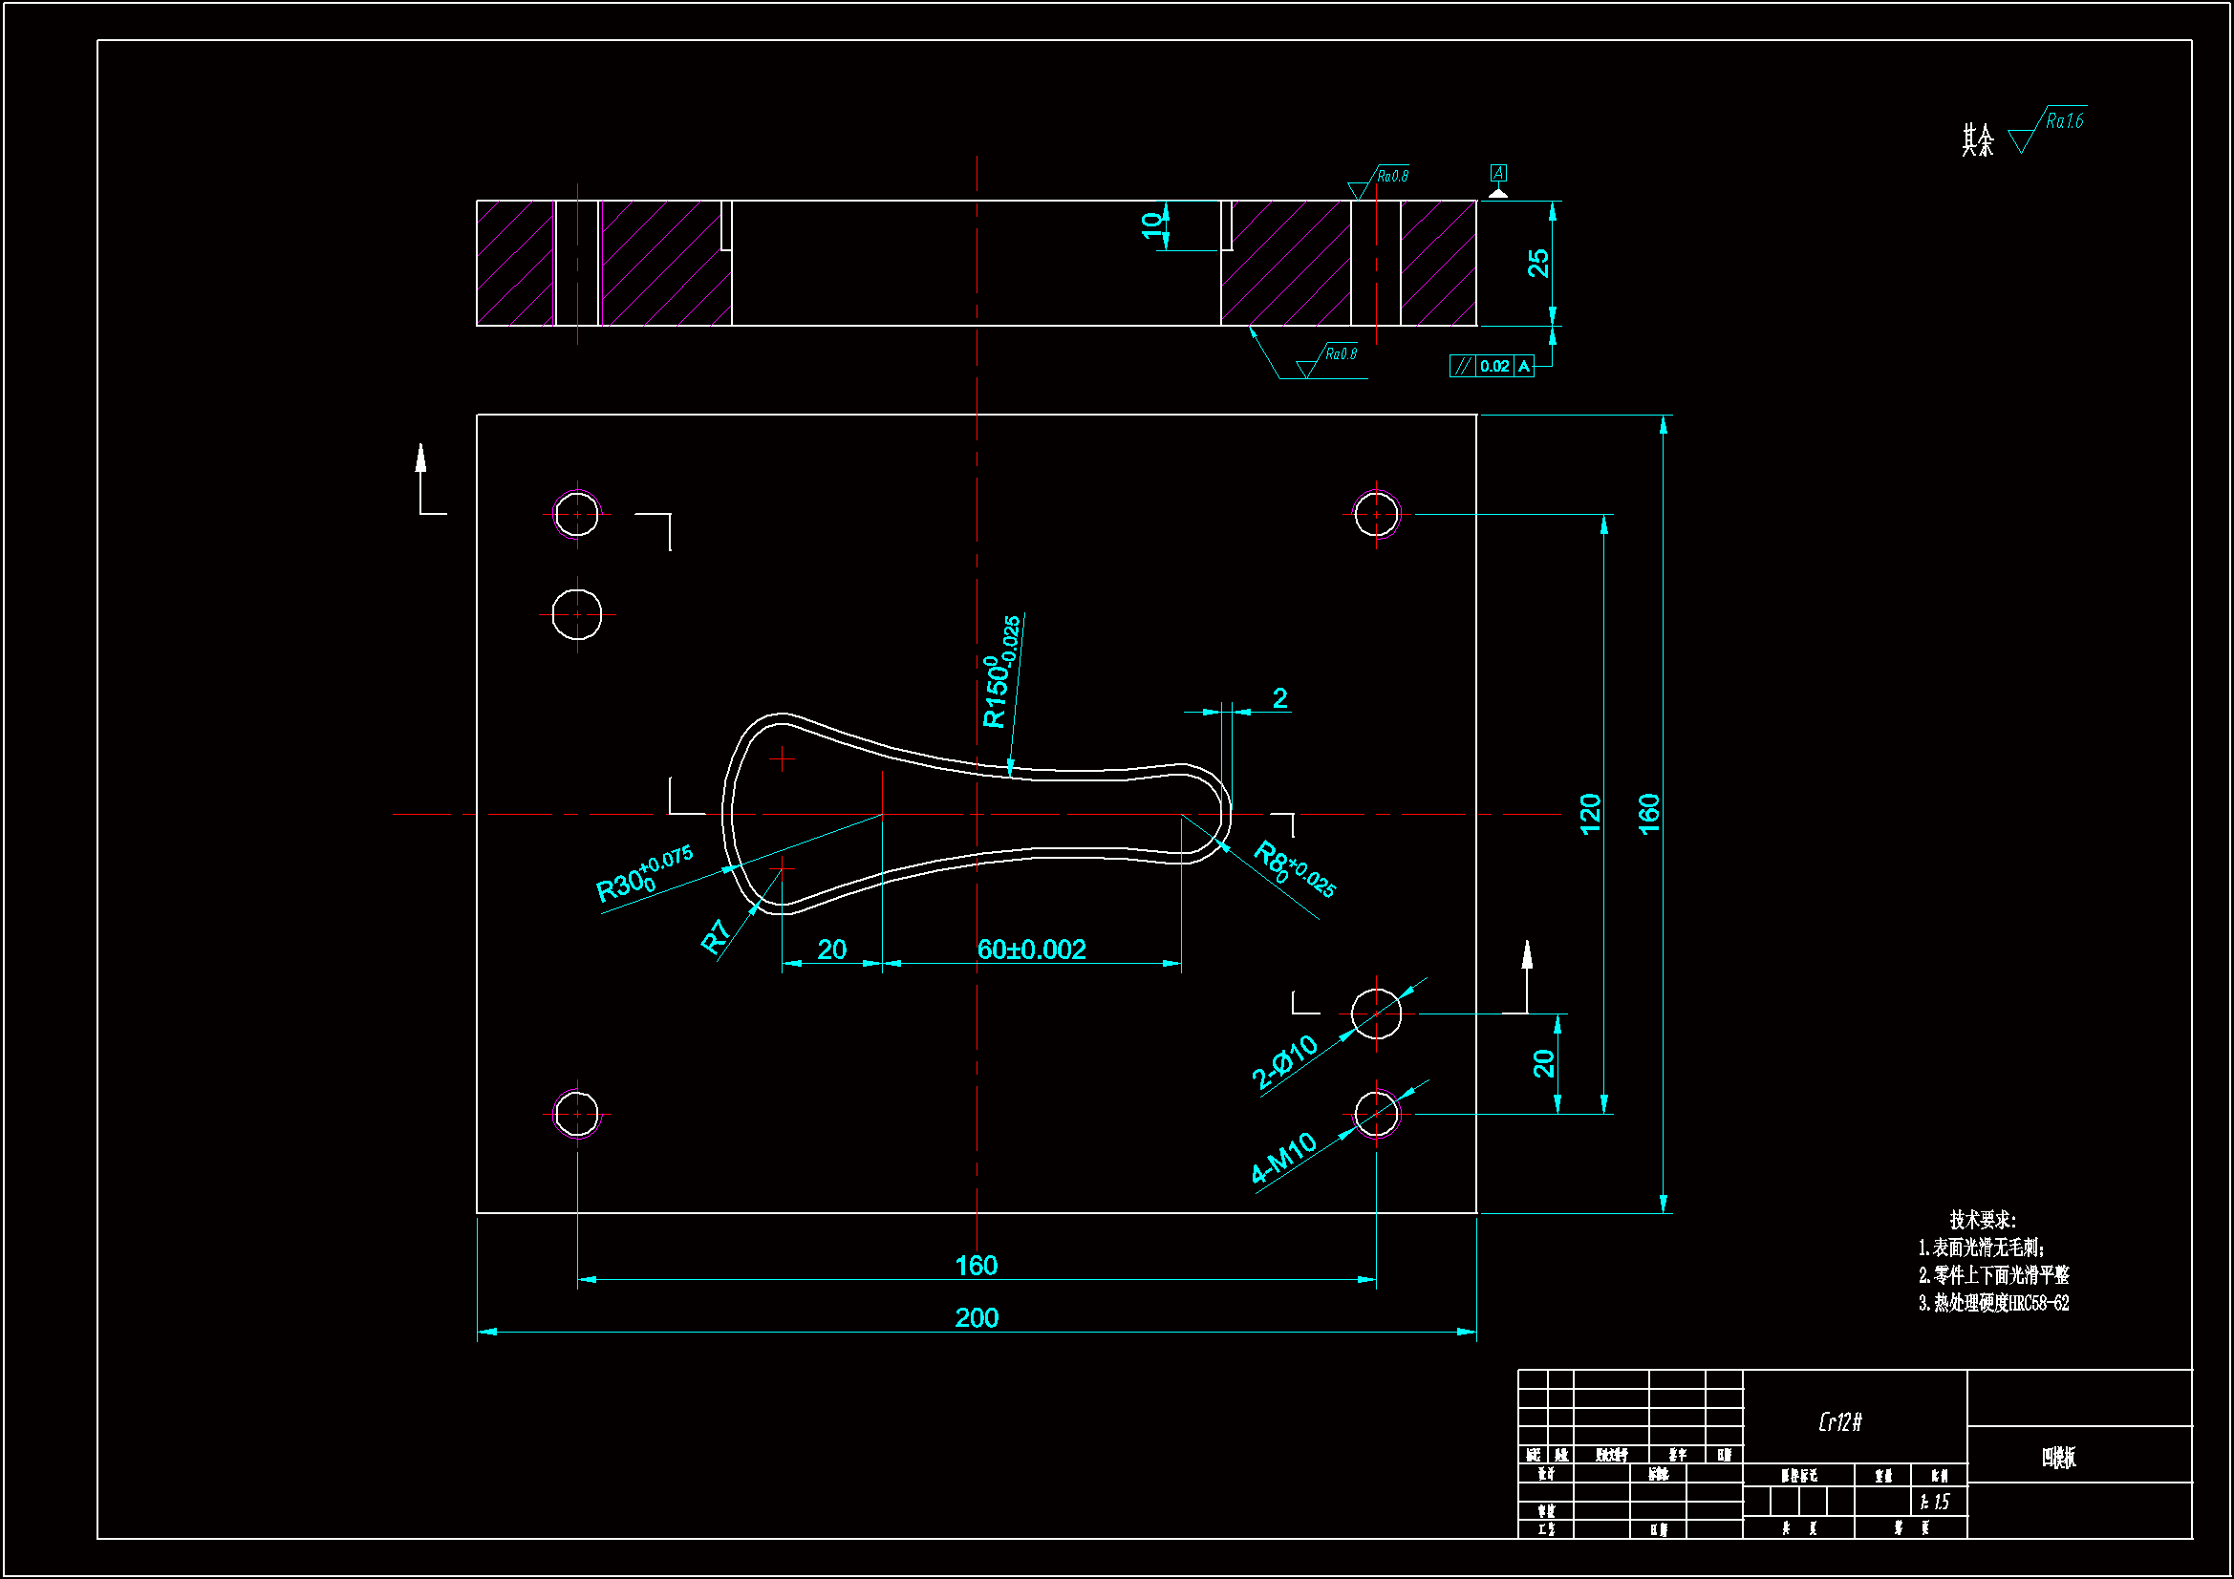Select the bottom-left threaded hole circle
The width and height of the screenshot is (2234, 1579).
(x=577, y=1114)
